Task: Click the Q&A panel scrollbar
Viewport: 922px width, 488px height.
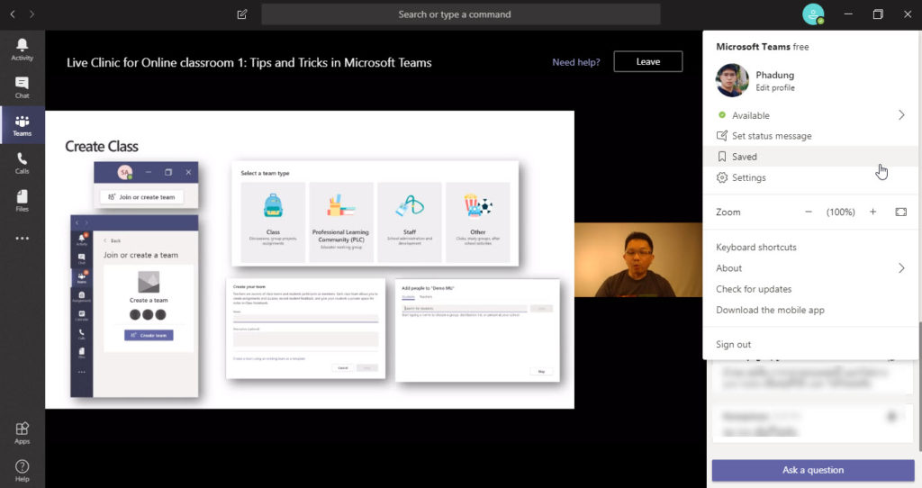Action: (919, 387)
